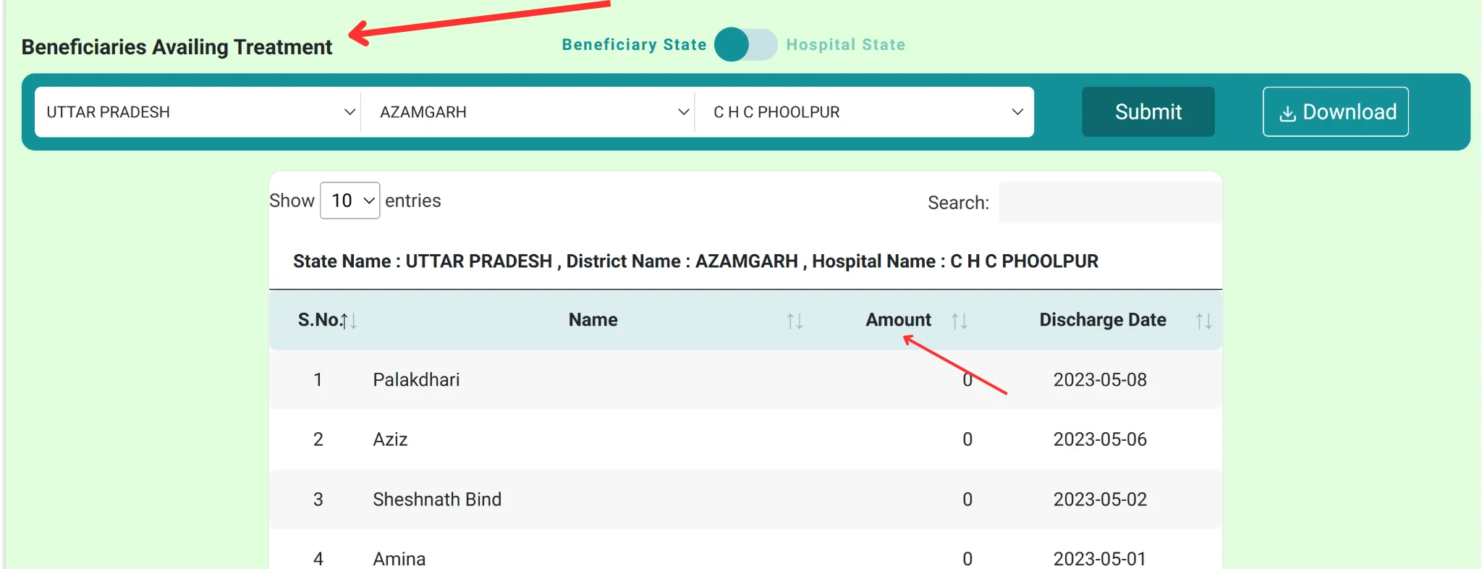This screenshot has height=569, width=1482.
Task: Select the Beneficiary State label
Action: [634, 45]
